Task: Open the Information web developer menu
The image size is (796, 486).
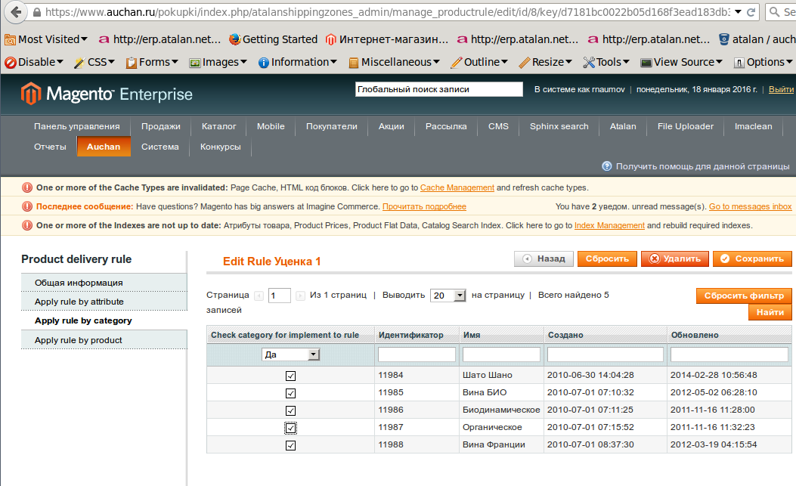Action: (298, 62)
